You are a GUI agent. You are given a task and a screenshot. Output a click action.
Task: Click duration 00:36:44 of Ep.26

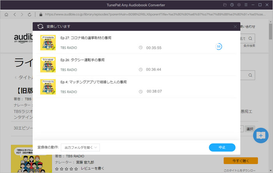pyautogui.click(x=154, y=69)
